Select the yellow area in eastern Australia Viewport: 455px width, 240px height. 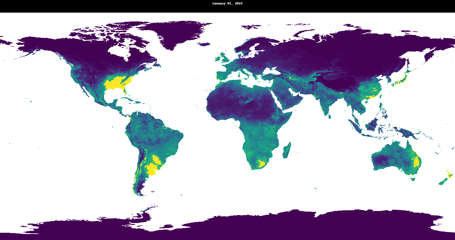pyautogui.click(x=417, y=162)
